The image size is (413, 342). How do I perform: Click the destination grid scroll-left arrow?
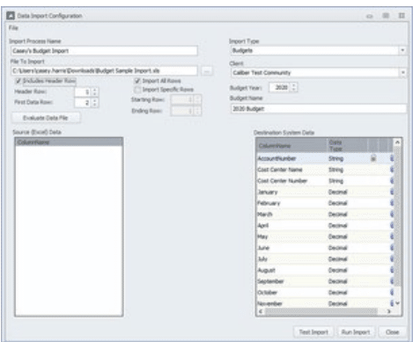[x=261, y=311]
